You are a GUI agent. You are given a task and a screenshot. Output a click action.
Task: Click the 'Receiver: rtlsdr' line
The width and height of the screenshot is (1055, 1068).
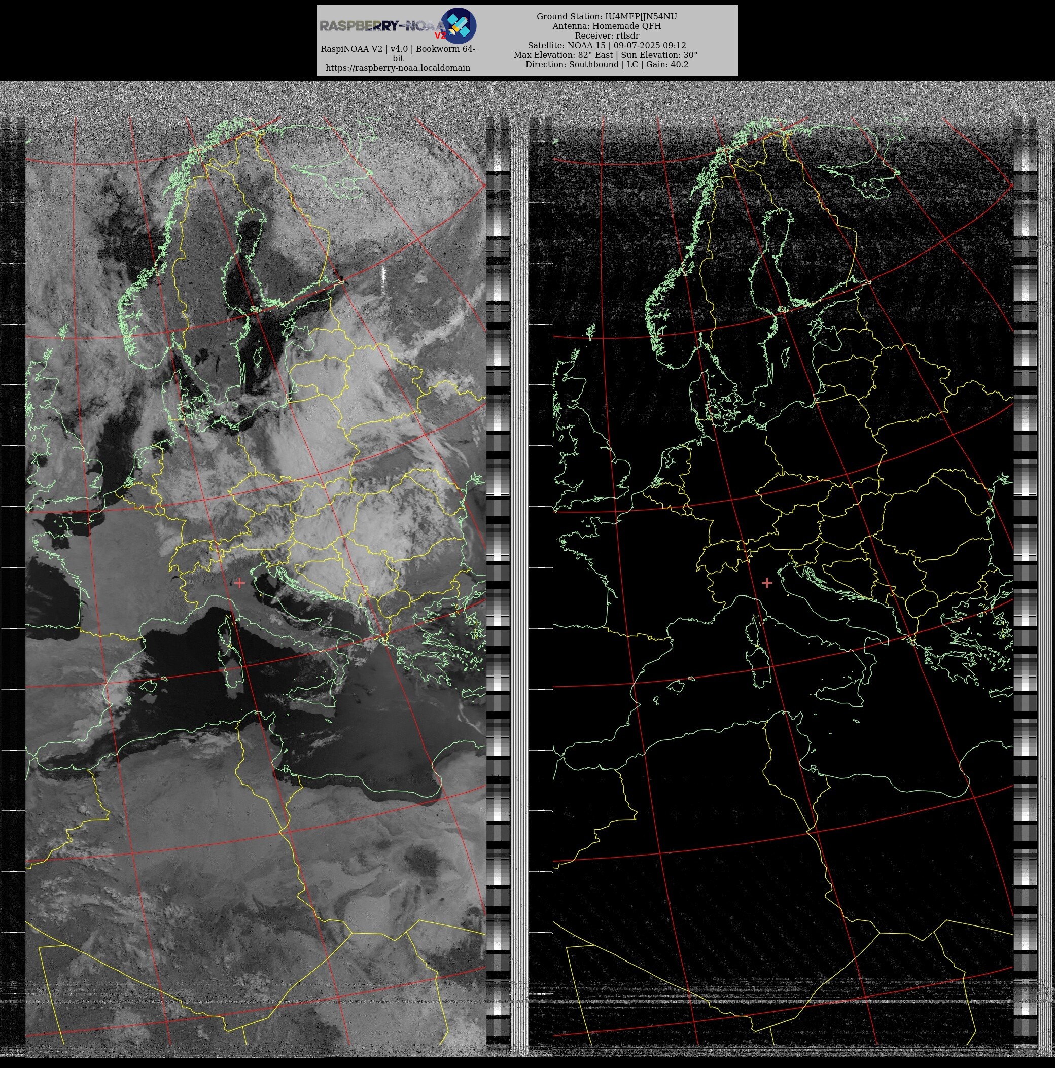pos(607,35)
